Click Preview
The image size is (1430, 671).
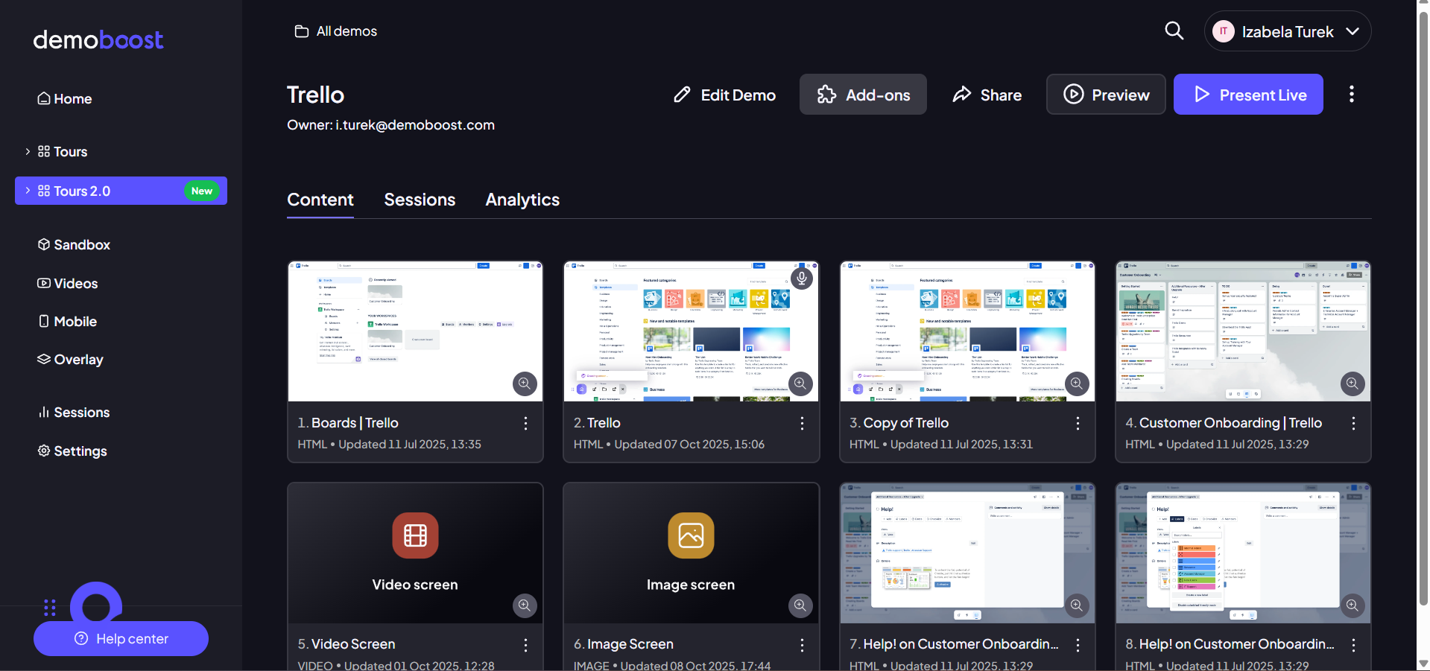[1106, 95]
